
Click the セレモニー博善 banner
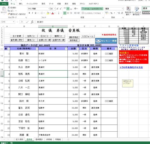(x=106, y=41)
